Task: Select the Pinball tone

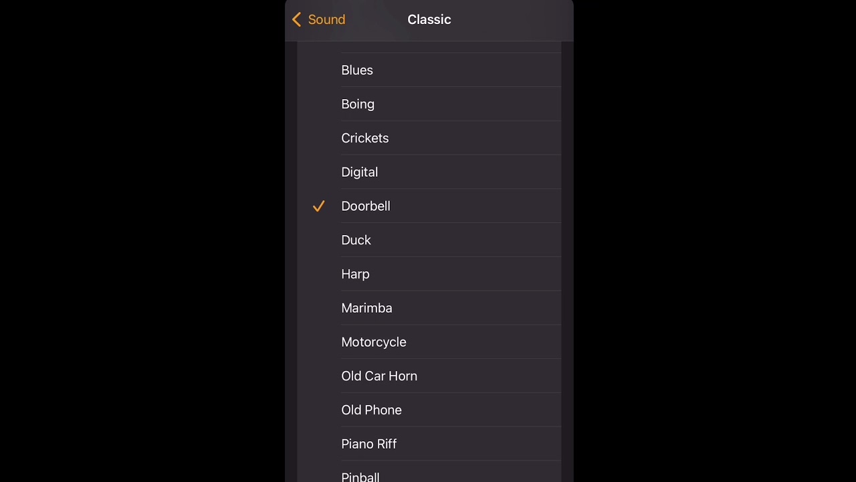Action: point(360,476)
